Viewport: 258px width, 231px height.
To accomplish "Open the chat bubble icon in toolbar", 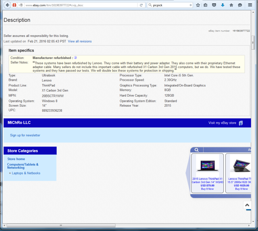I will [240, 5].
